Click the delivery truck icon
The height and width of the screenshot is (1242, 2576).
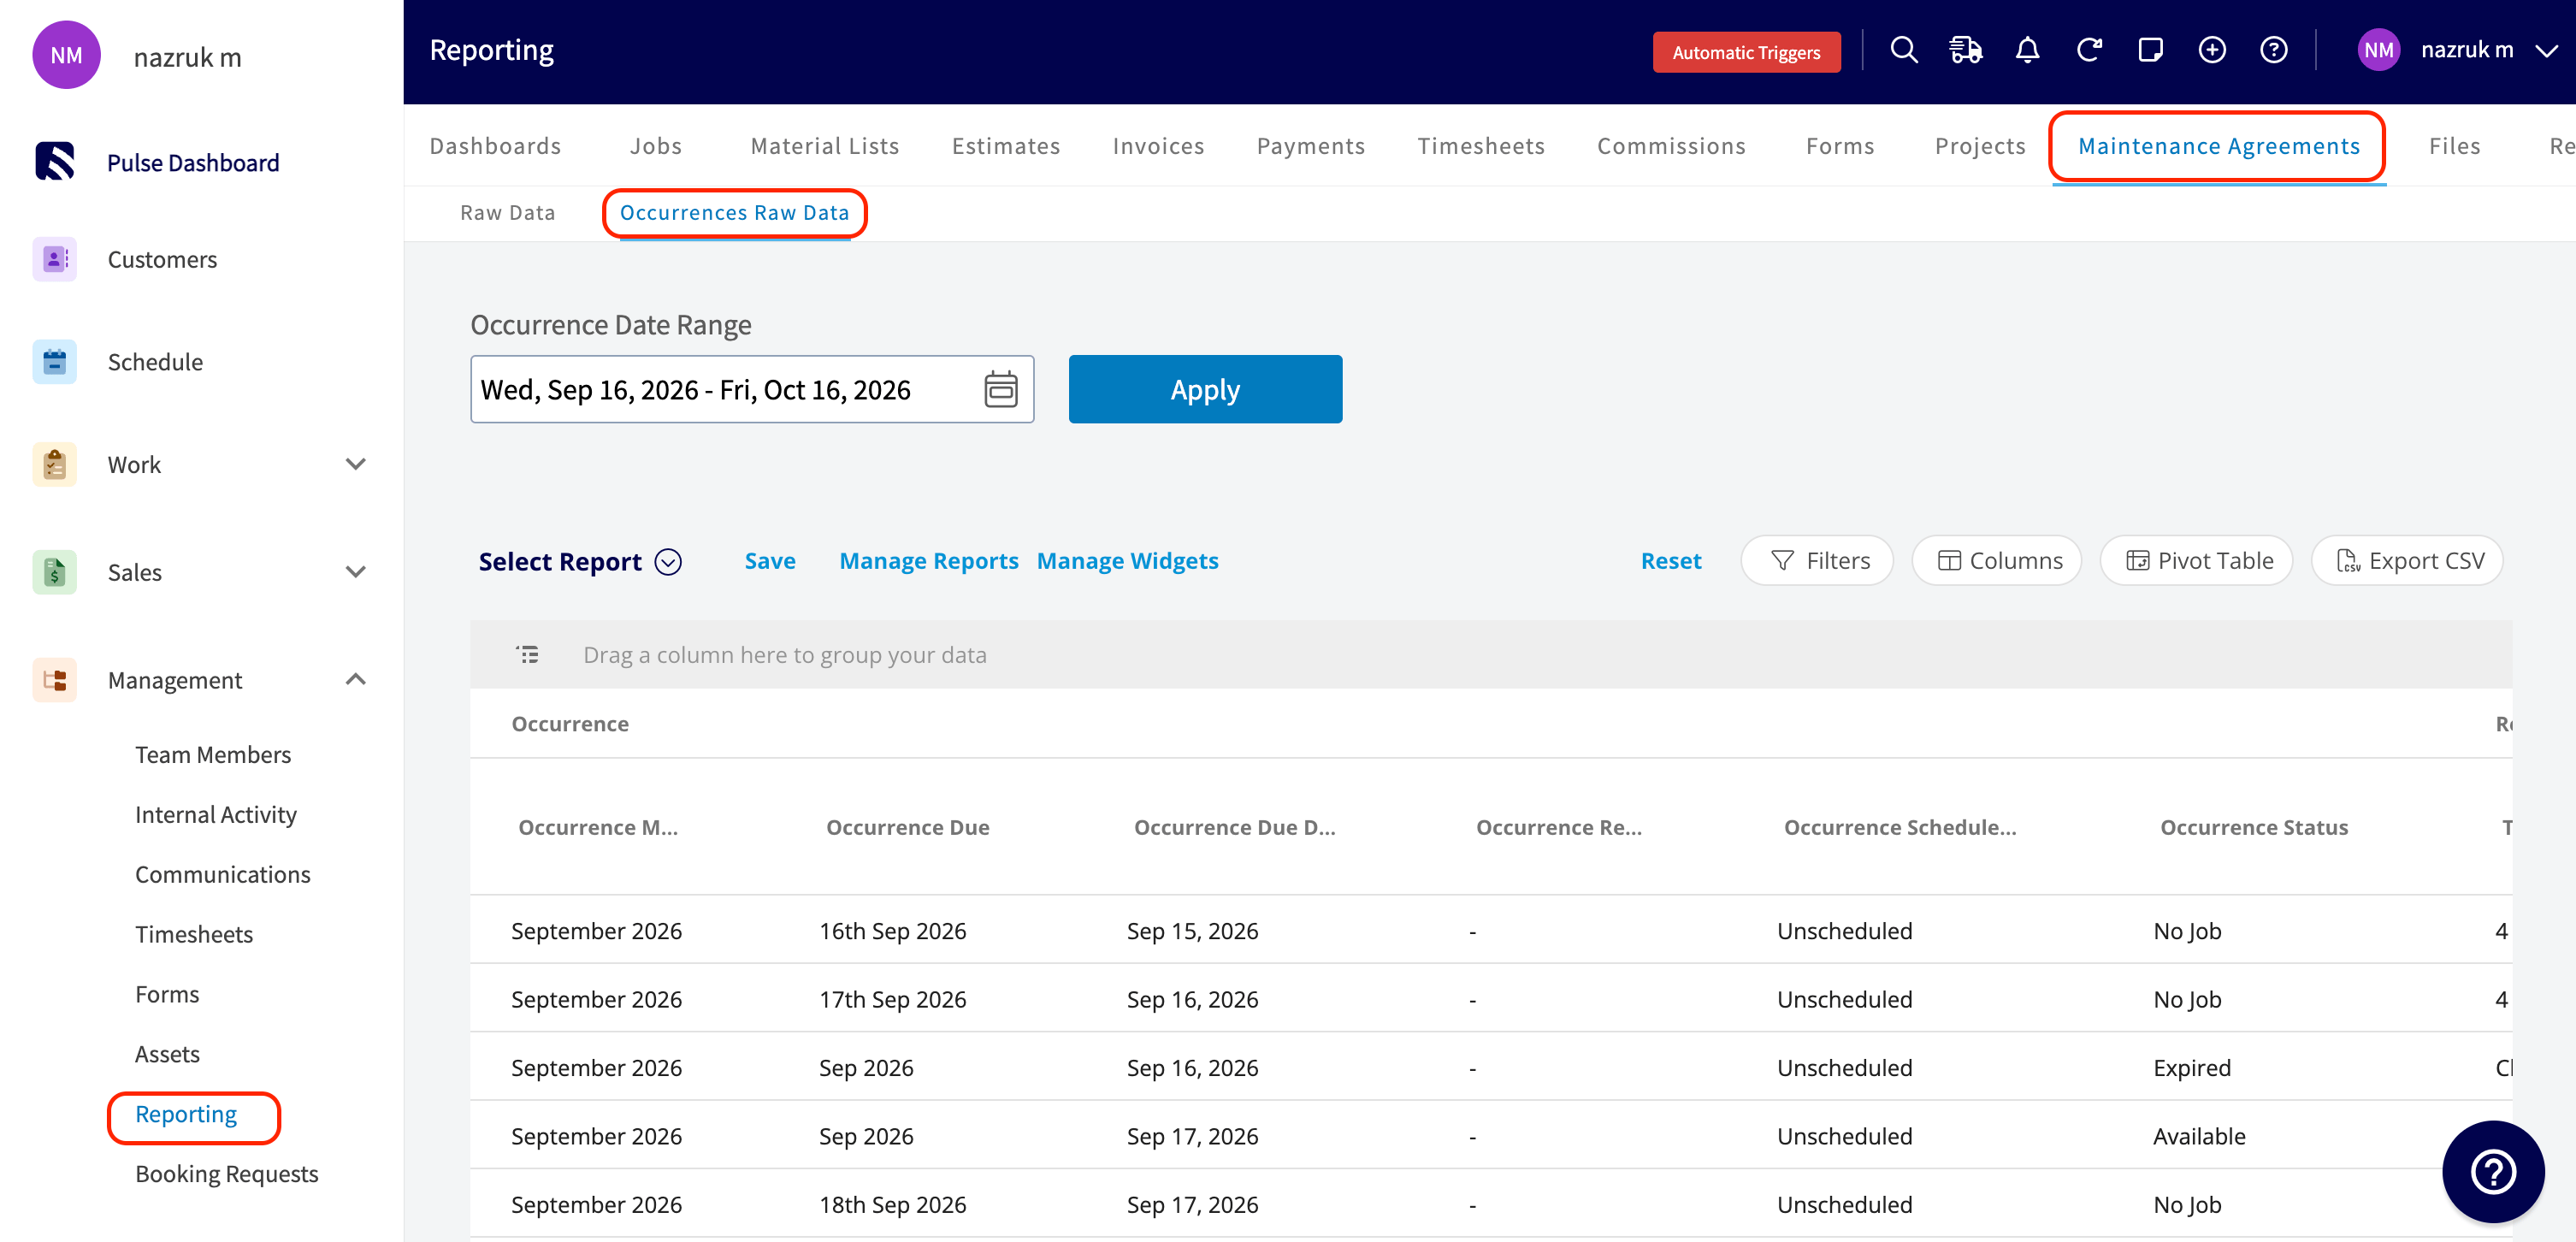(x=1966, y=50)
